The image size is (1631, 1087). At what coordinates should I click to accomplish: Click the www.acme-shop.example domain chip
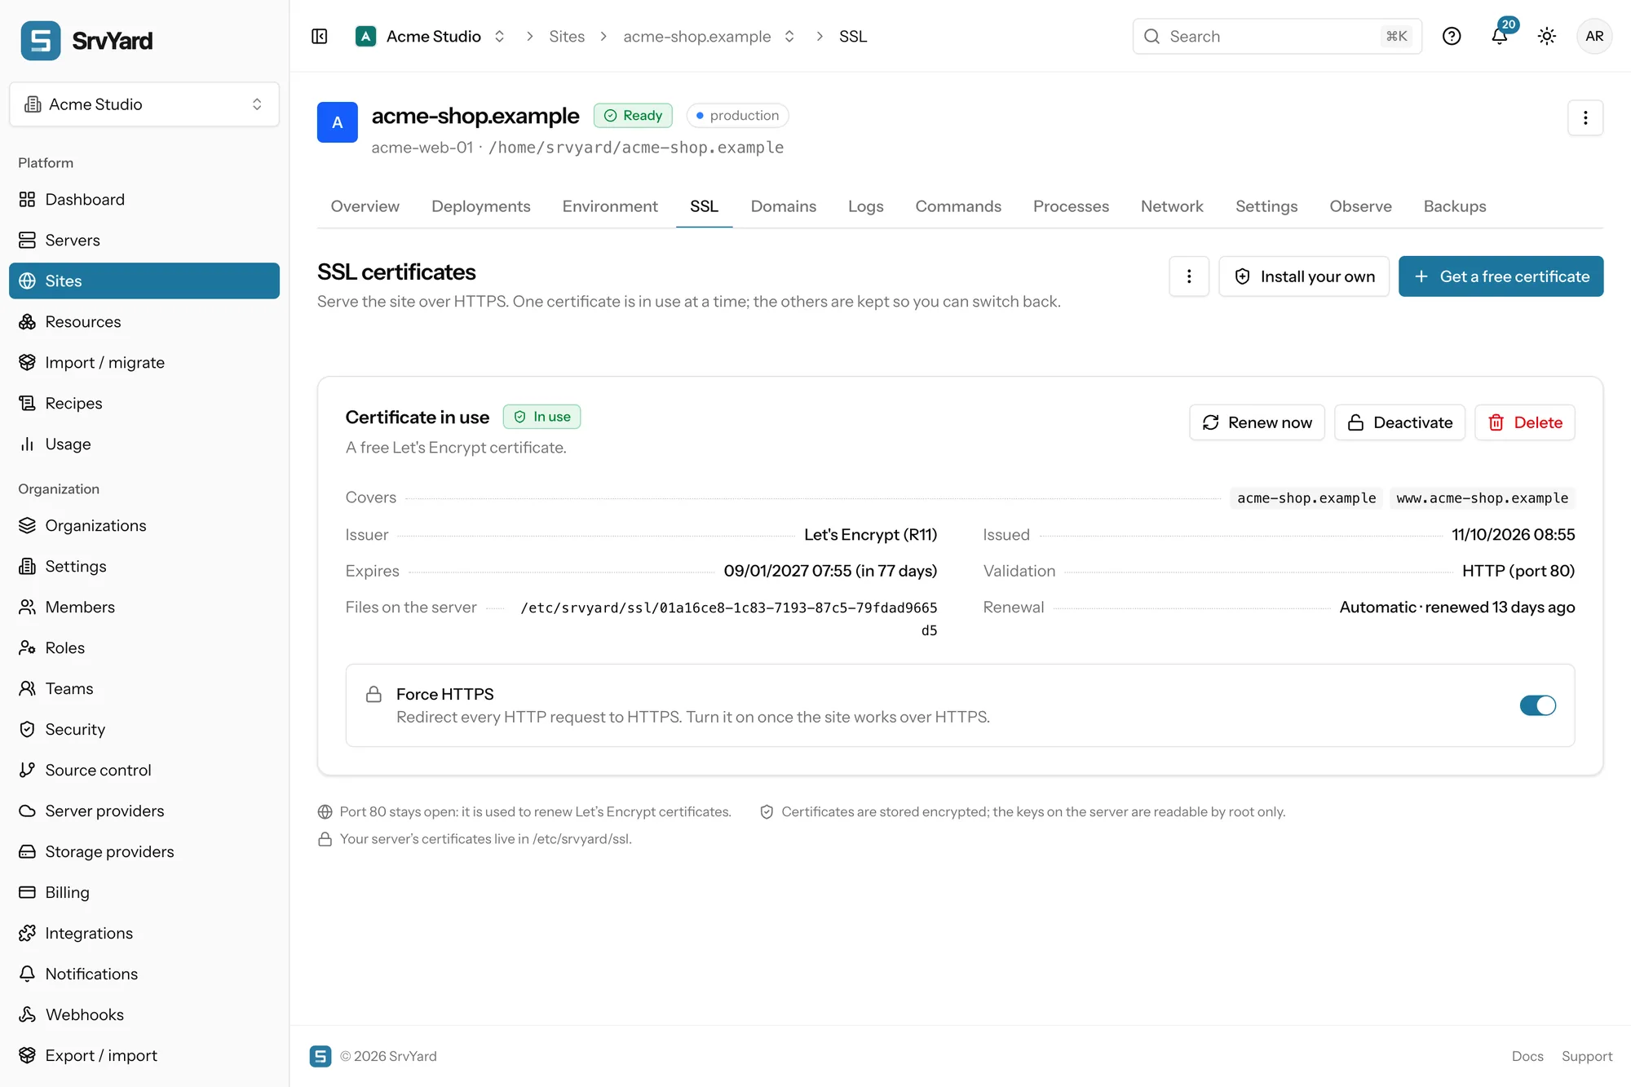1482,498
